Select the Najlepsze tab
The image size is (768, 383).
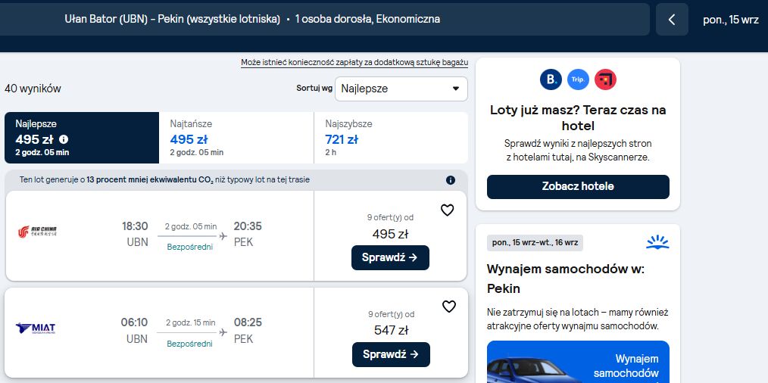pyautogui.click(x=82, y=138)
